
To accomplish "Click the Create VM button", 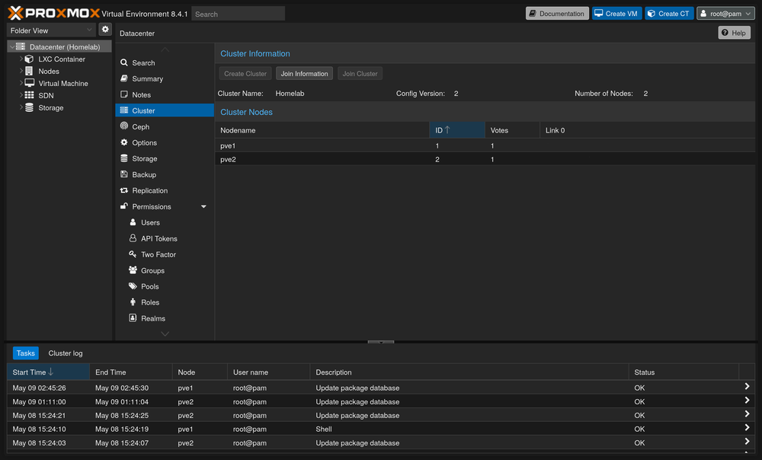I will coord(616,14).
